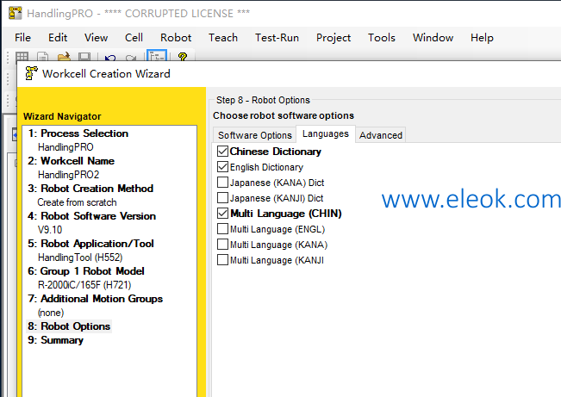Open the Robot menu

(176, 38)
